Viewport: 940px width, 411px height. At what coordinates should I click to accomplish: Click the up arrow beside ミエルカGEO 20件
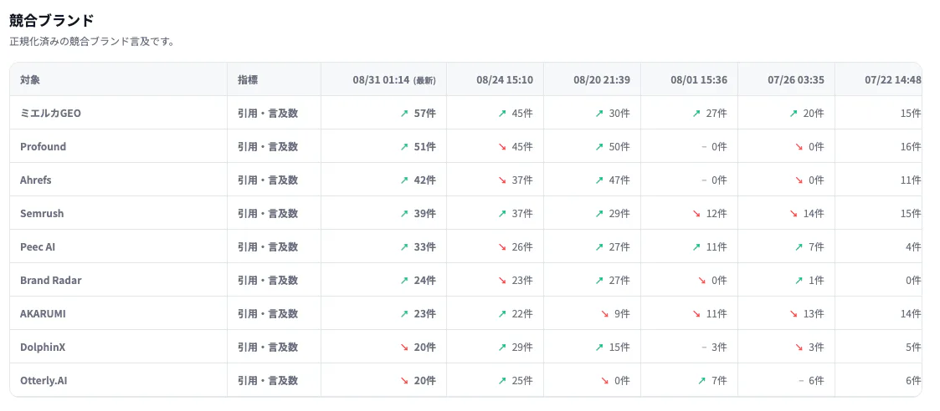(794, 113)
